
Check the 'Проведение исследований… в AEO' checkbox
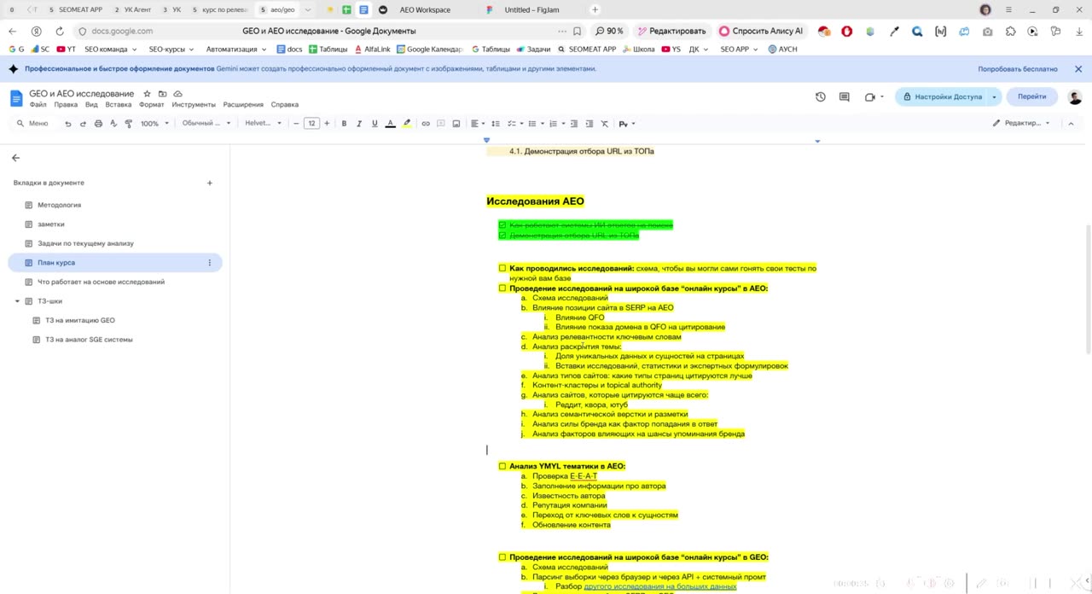tap(502, 288)
